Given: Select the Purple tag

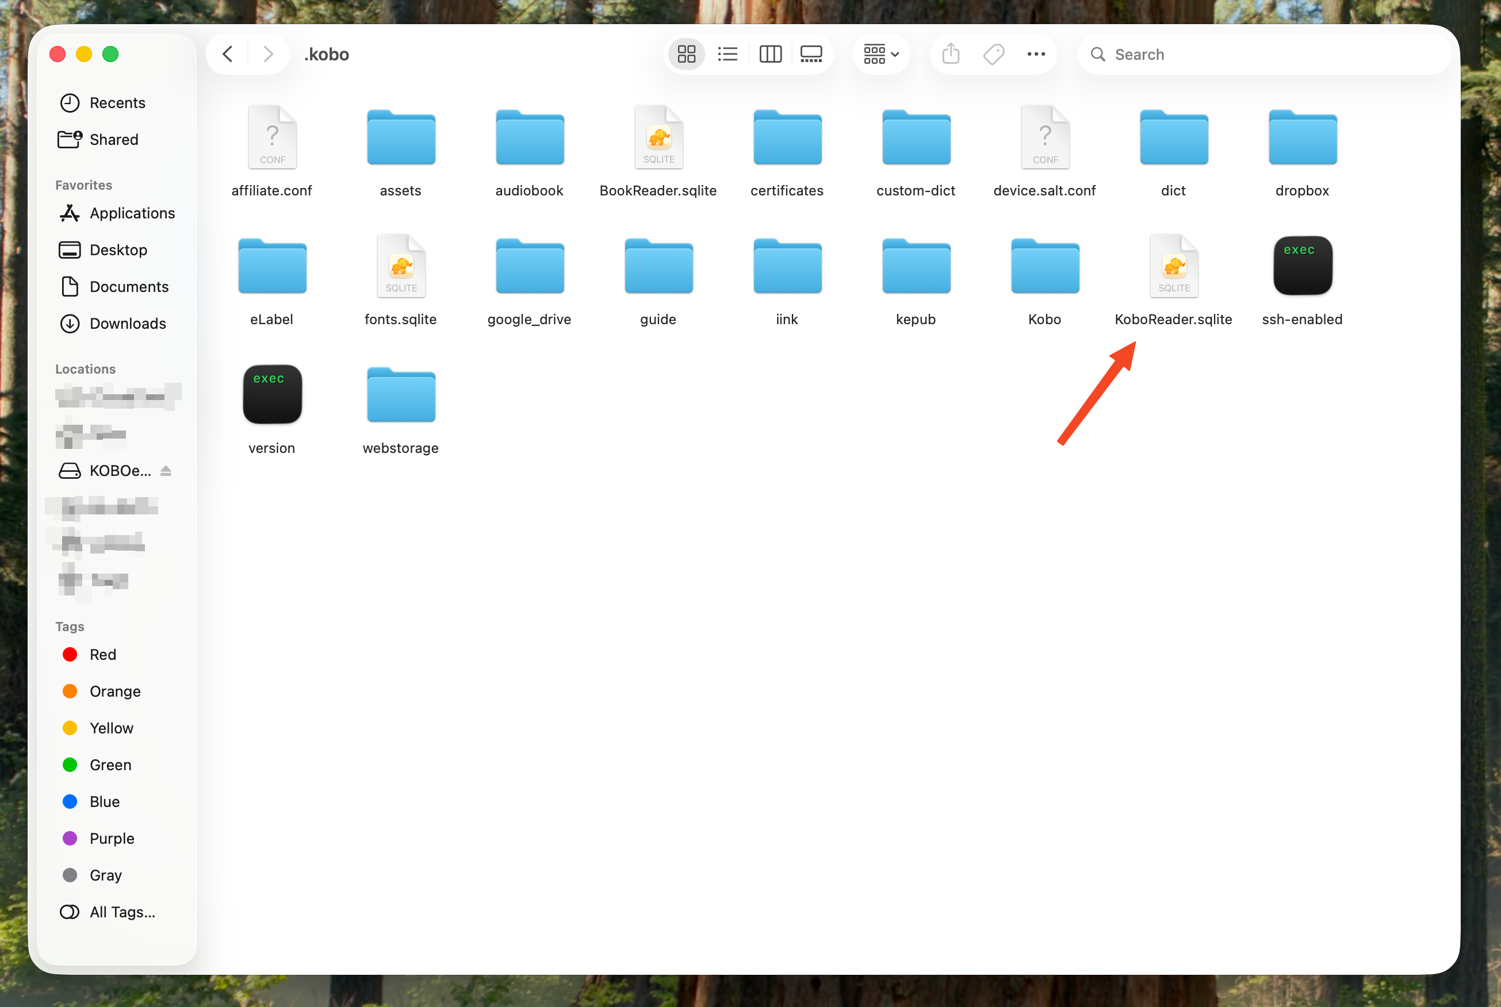Looking at the screenshot, I should (x=112, y=838).
